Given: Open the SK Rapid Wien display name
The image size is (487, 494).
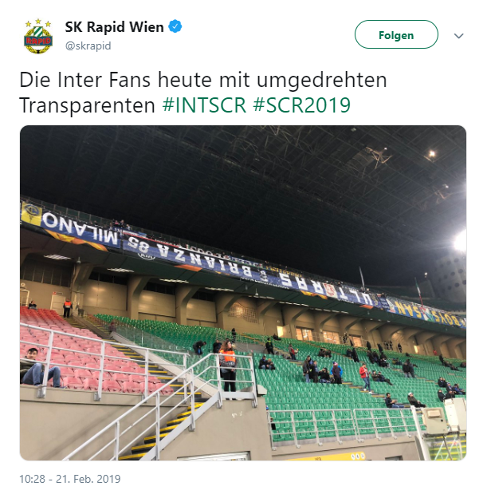Looking at the screenshot, I should [114, 27].
